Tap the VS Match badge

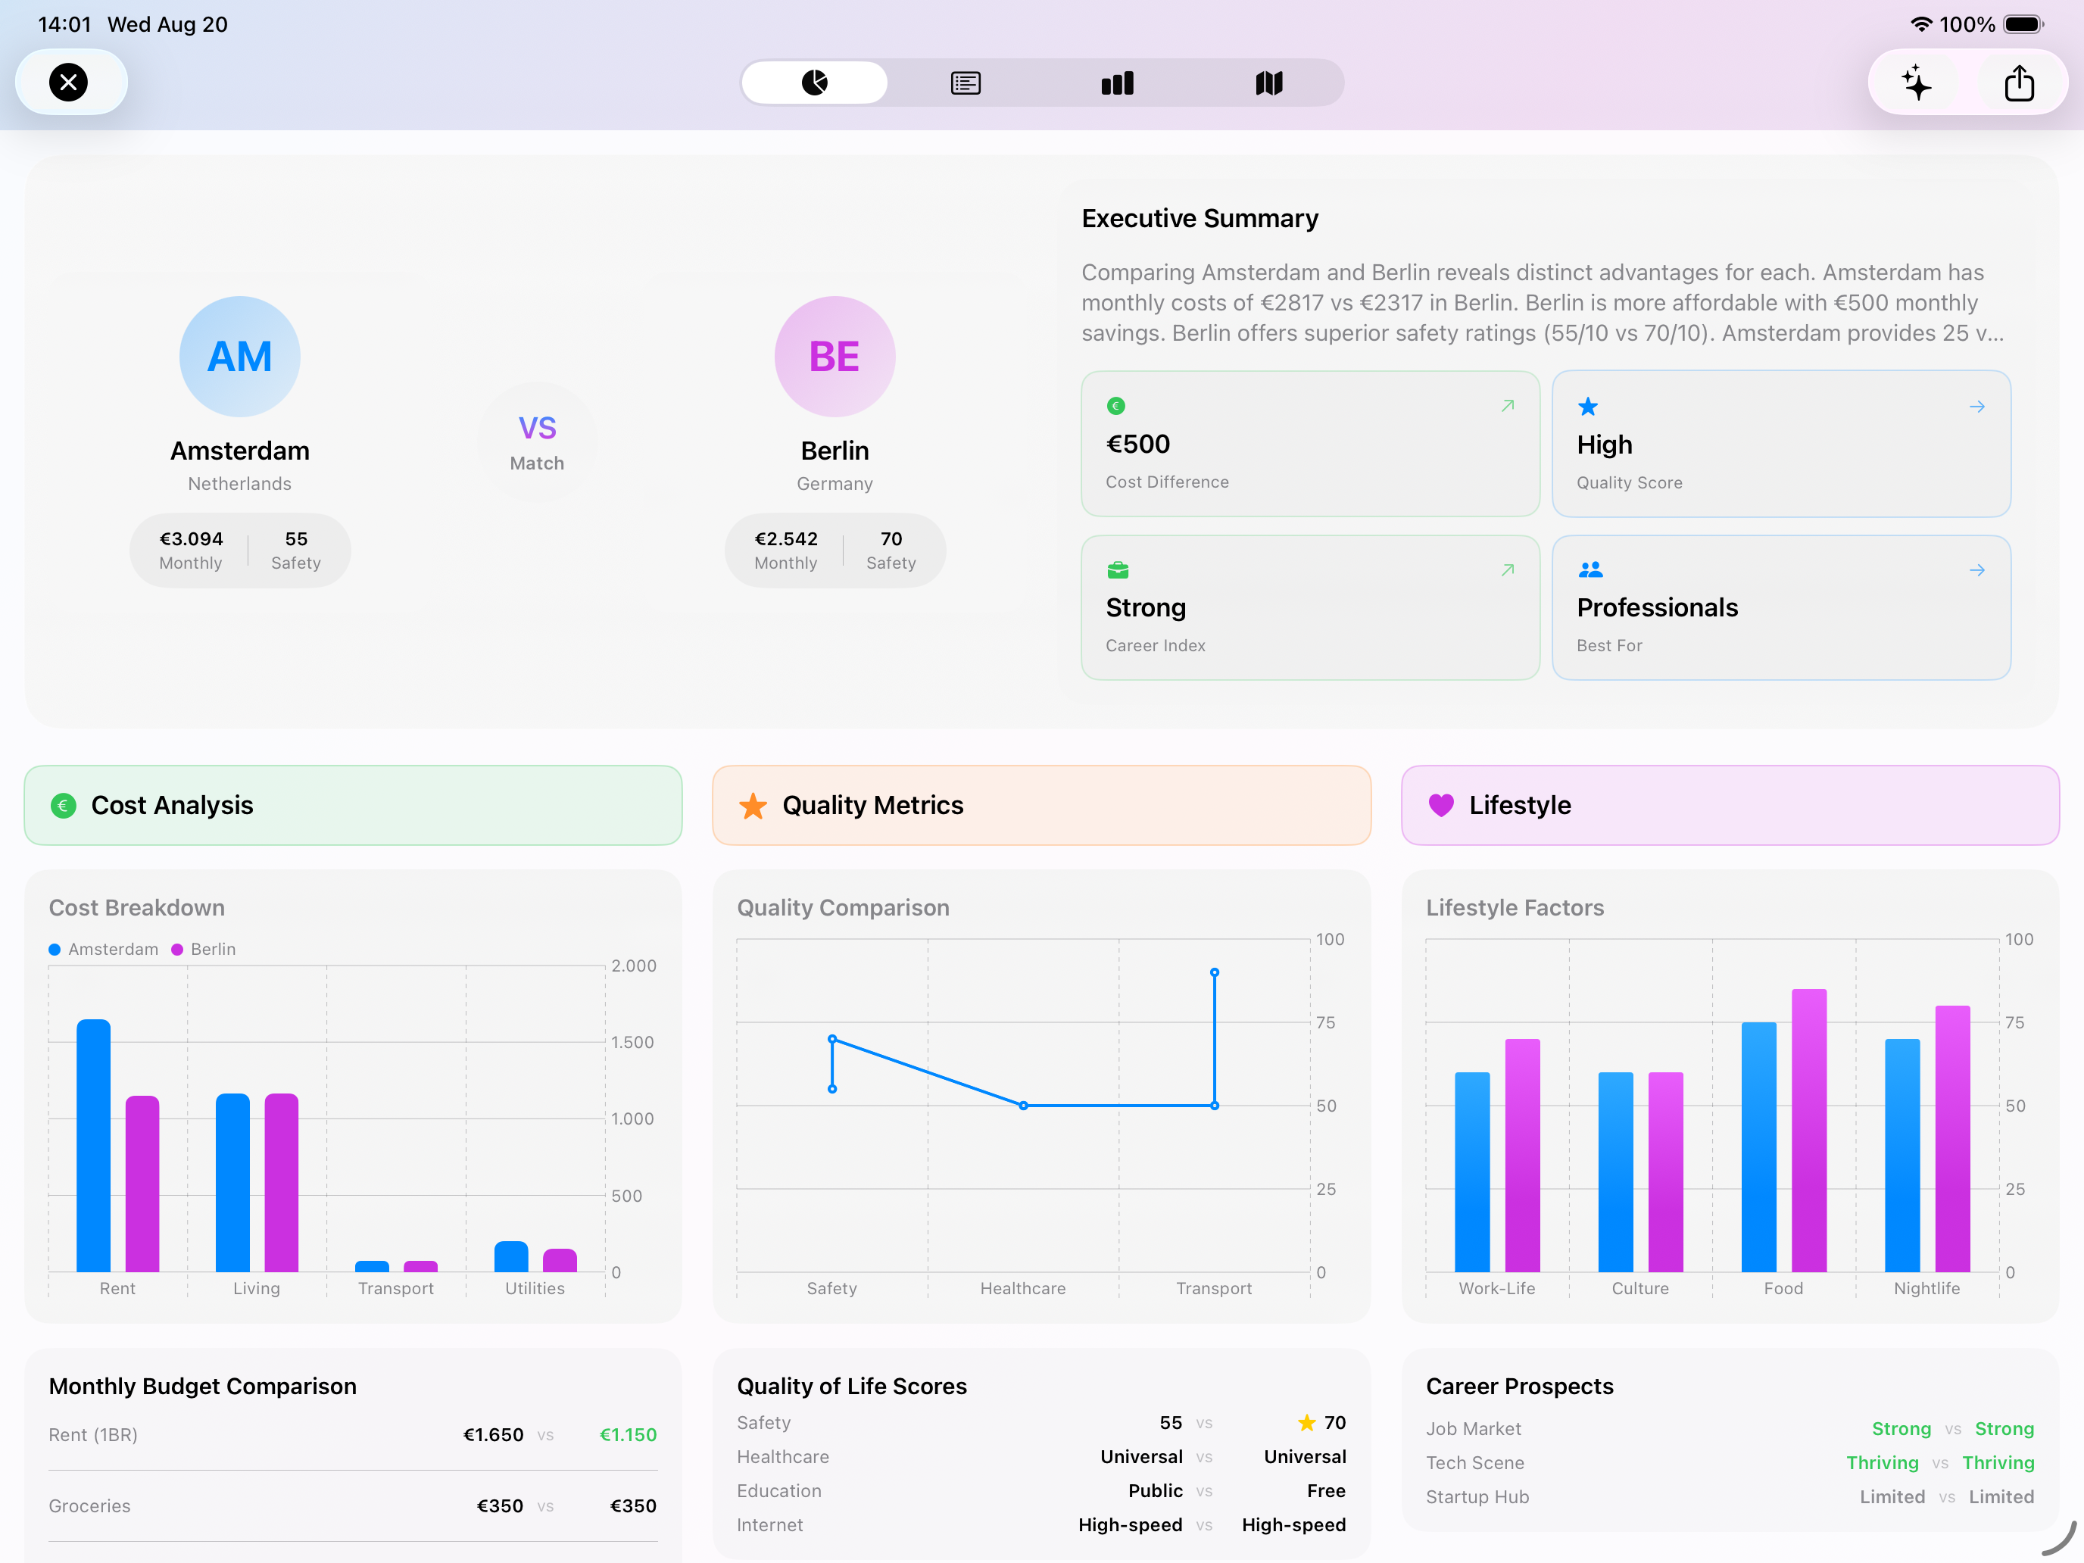point(537,441)
